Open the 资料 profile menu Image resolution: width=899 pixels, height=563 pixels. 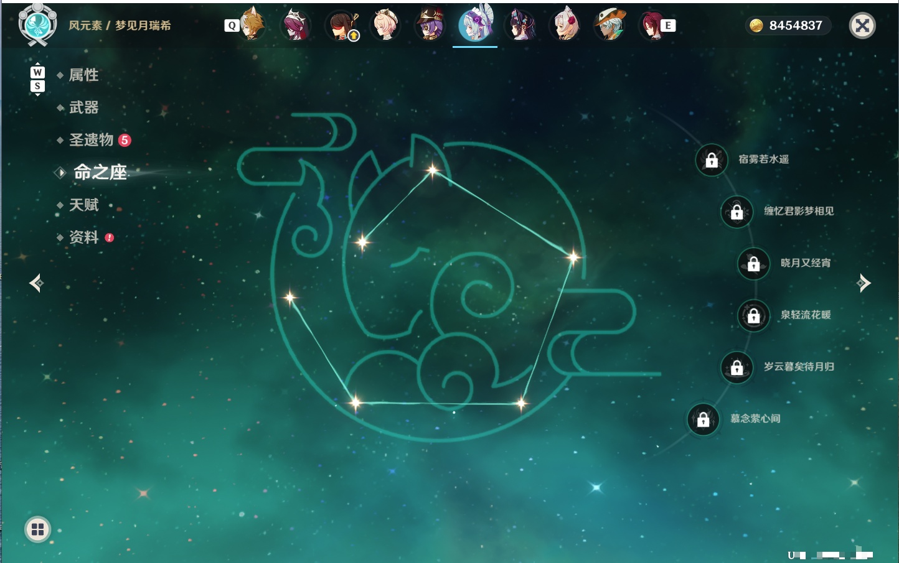(x=85, y=237)
